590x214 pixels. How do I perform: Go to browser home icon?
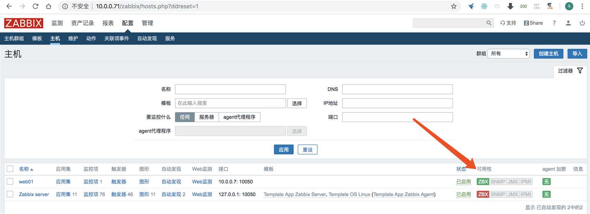(48, 7)
